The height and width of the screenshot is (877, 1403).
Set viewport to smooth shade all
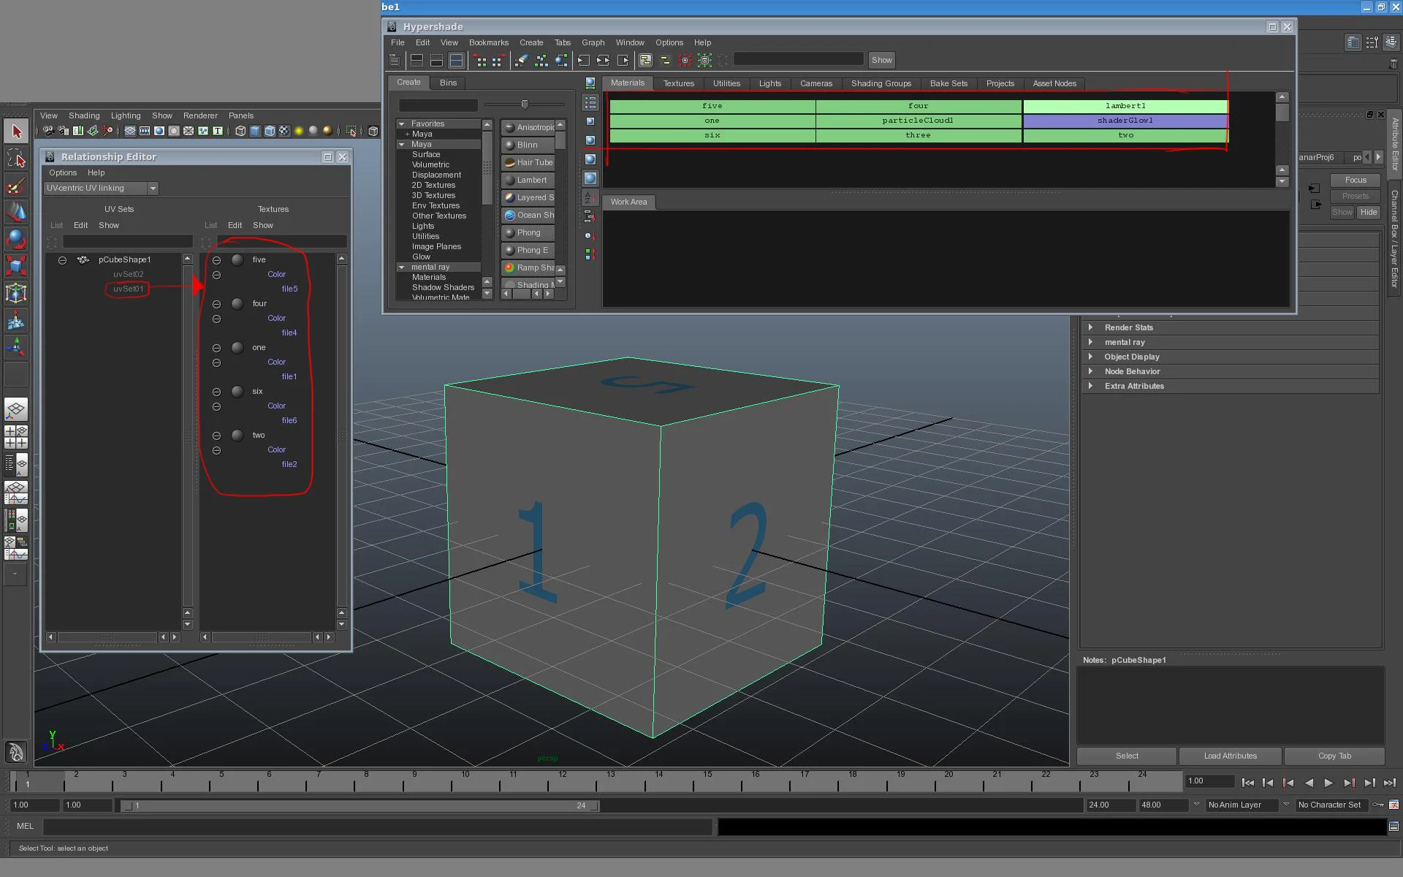click(255, 131)
